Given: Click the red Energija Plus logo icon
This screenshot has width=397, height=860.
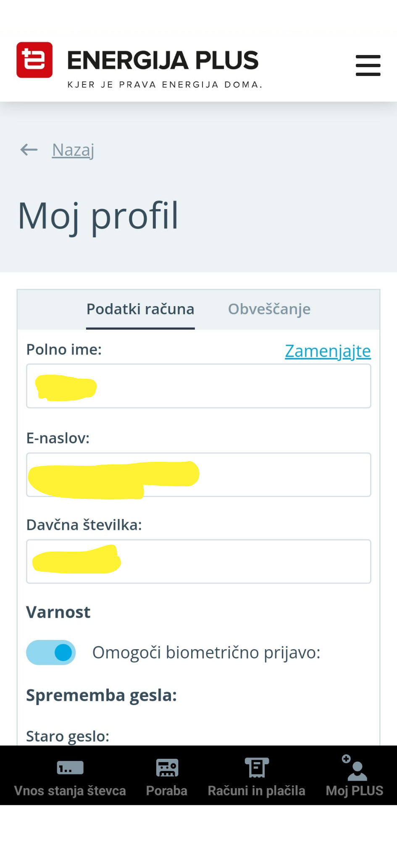Looking at the screenshot, I should (34, 60).
